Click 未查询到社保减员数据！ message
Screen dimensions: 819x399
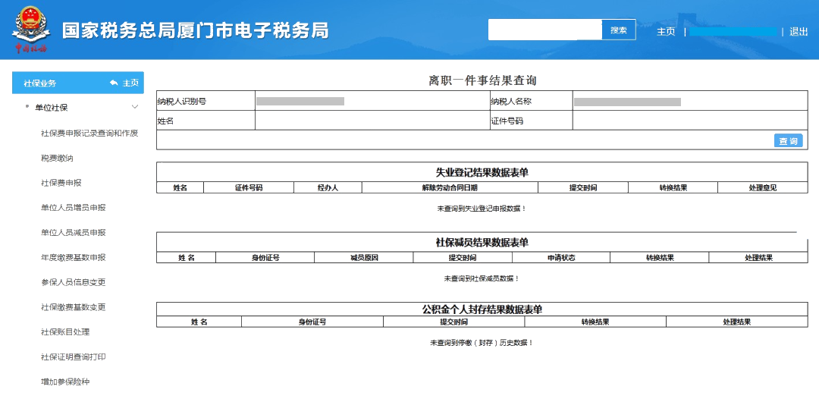[482, 279]
